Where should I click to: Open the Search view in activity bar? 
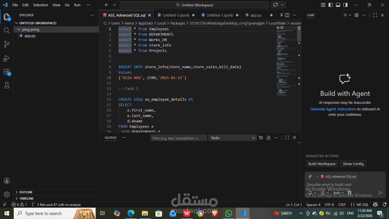7,30
